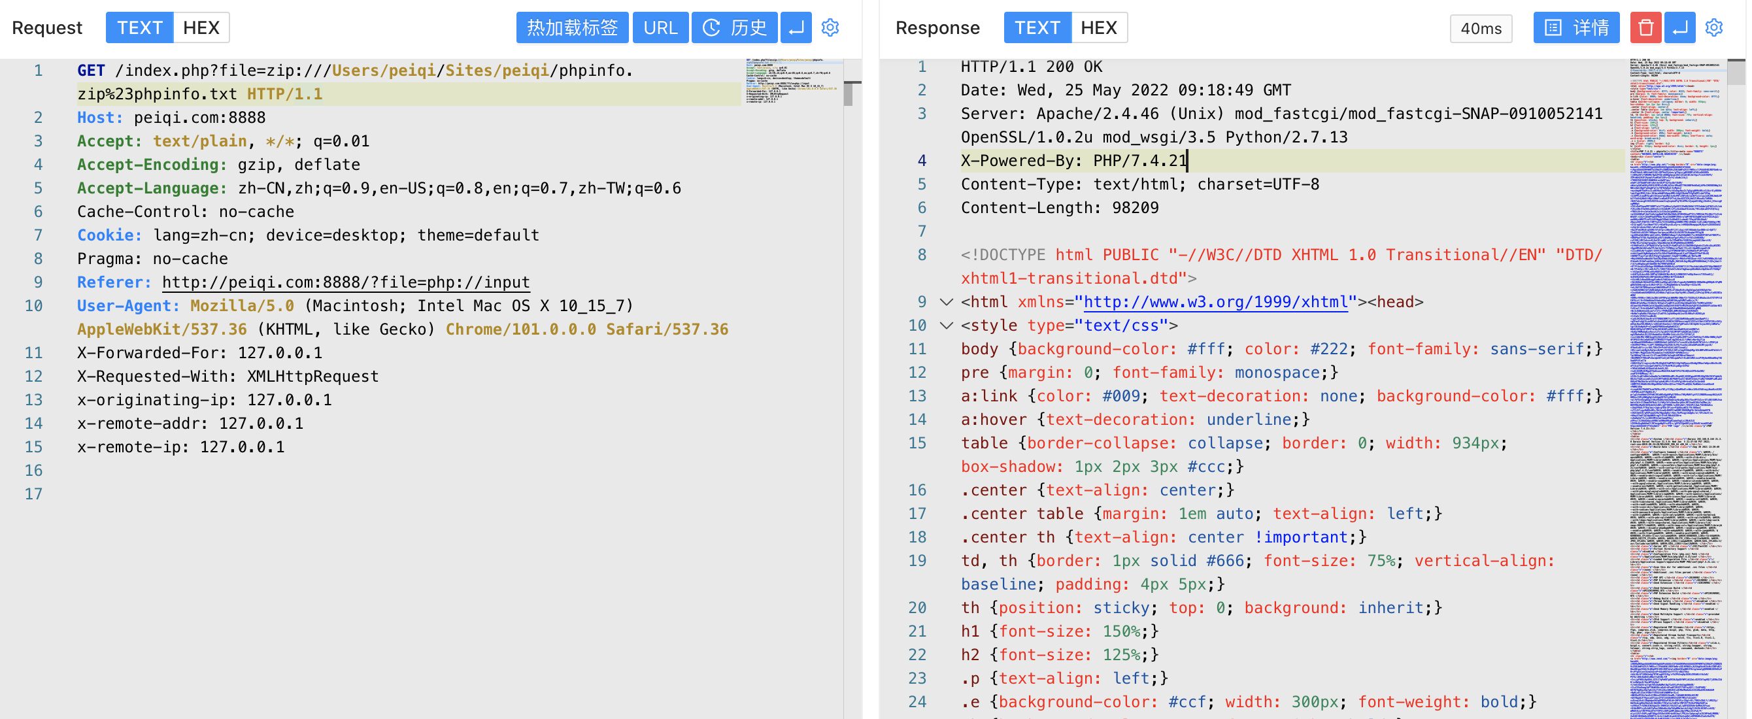The width and height of the screenshot is (1752, 719).
Task: Click the Accept-Language: header name
Action: click(152, 188)
